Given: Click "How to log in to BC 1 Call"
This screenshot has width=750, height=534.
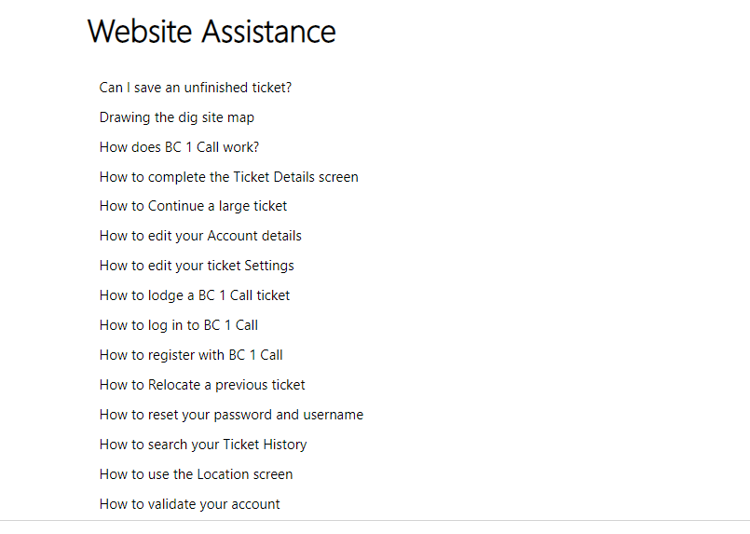Looking at the screenshot, I should click(x=179, y=325).
